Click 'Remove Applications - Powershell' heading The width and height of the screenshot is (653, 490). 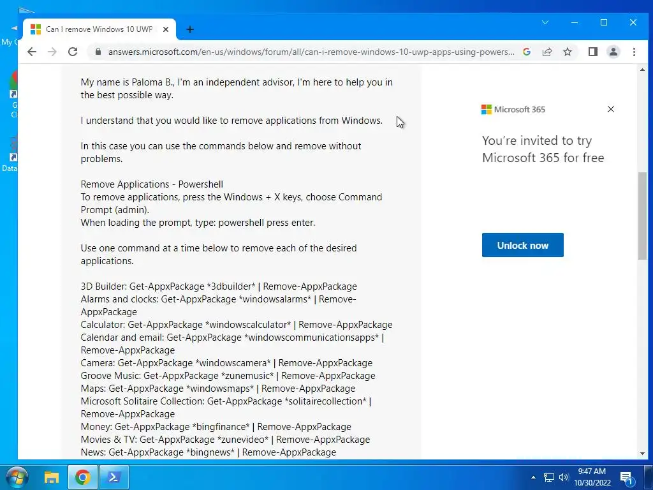[x=152, y=184]
